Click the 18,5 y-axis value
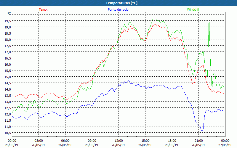The image size is (237, 148). tap(8, 33)
